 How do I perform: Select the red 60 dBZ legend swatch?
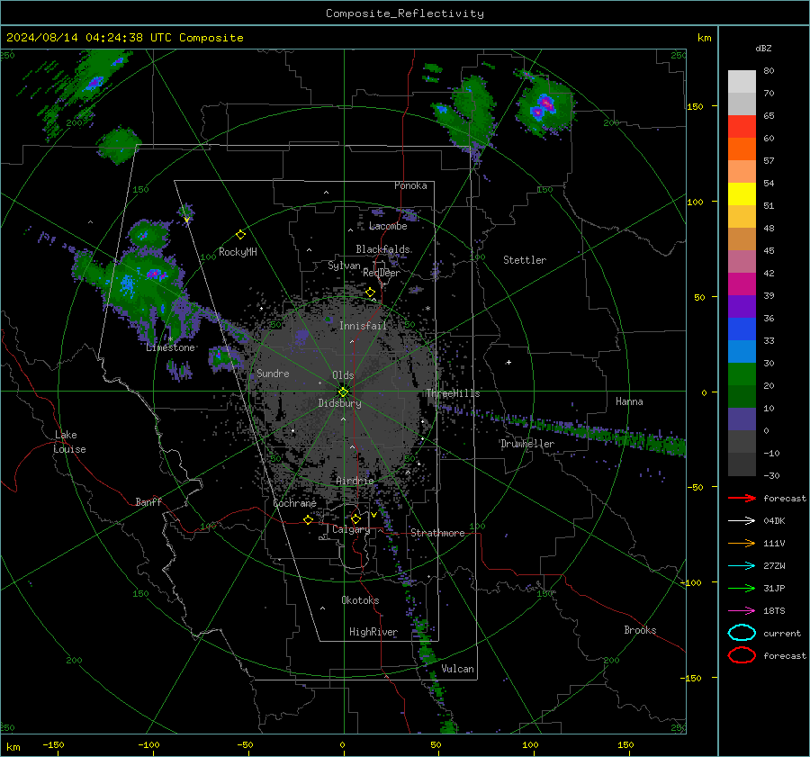[x=742, y=127]
